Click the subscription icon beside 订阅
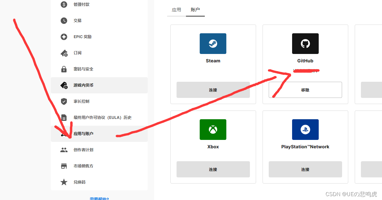Screen dimensions: 382x200 (x=64, y=53)
